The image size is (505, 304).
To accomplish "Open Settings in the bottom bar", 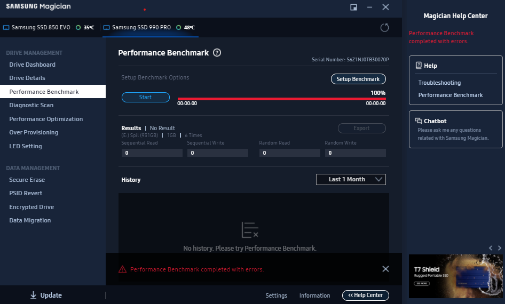I will pyautogui.click(x=277, y=295).
